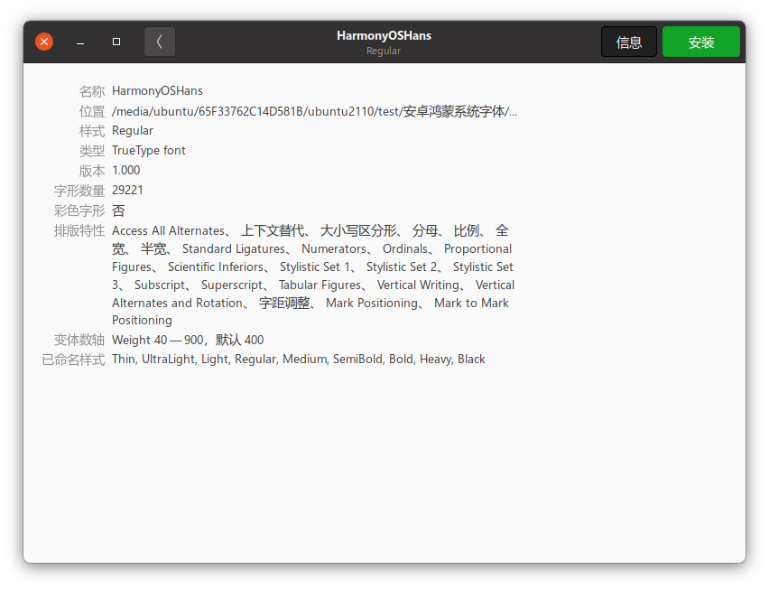
Task: Click the 排版特性 features paragraph
Action: [313, 276]
